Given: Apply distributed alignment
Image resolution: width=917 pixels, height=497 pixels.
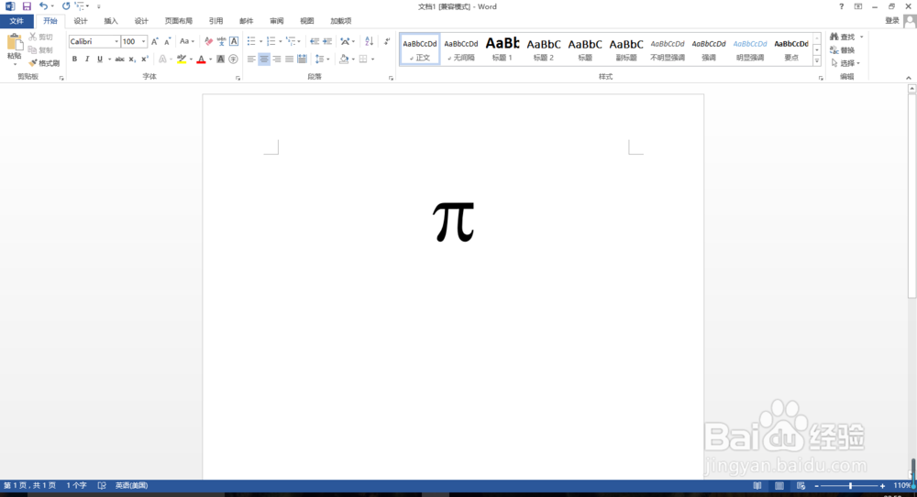Looking at the screenshot, I should tap(302, 59).
